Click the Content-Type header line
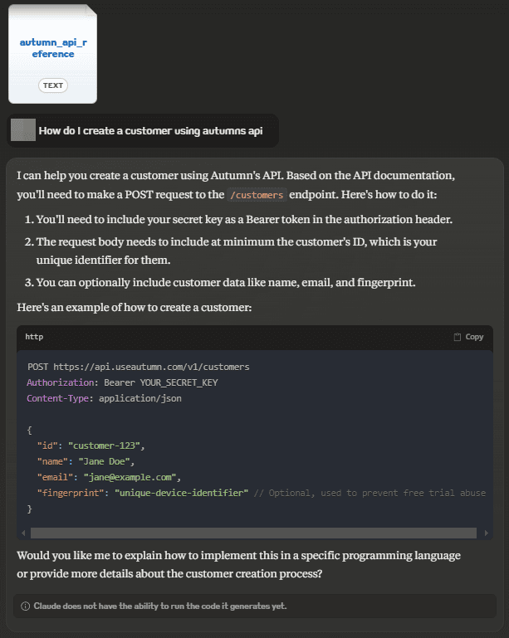 [105, 398]
